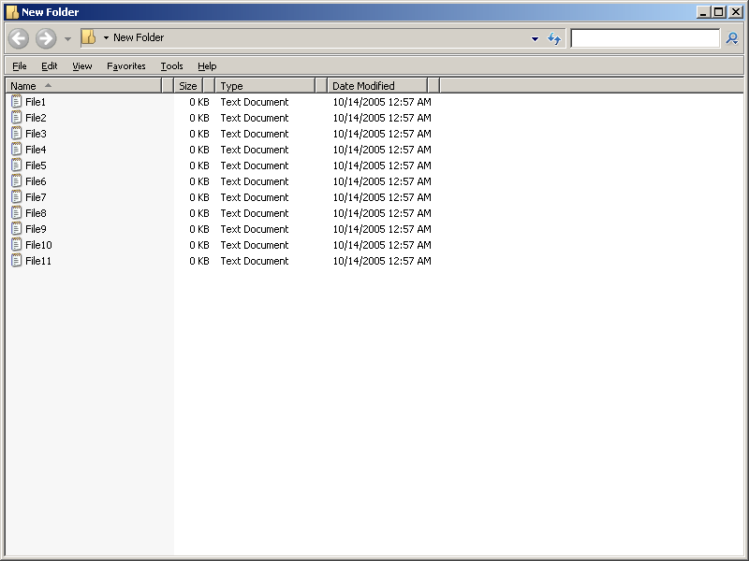Select the file name File10

point(38,245)
